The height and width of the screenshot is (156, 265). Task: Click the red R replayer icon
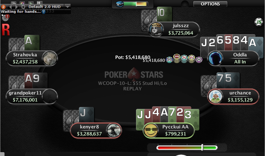coord(5,30)
